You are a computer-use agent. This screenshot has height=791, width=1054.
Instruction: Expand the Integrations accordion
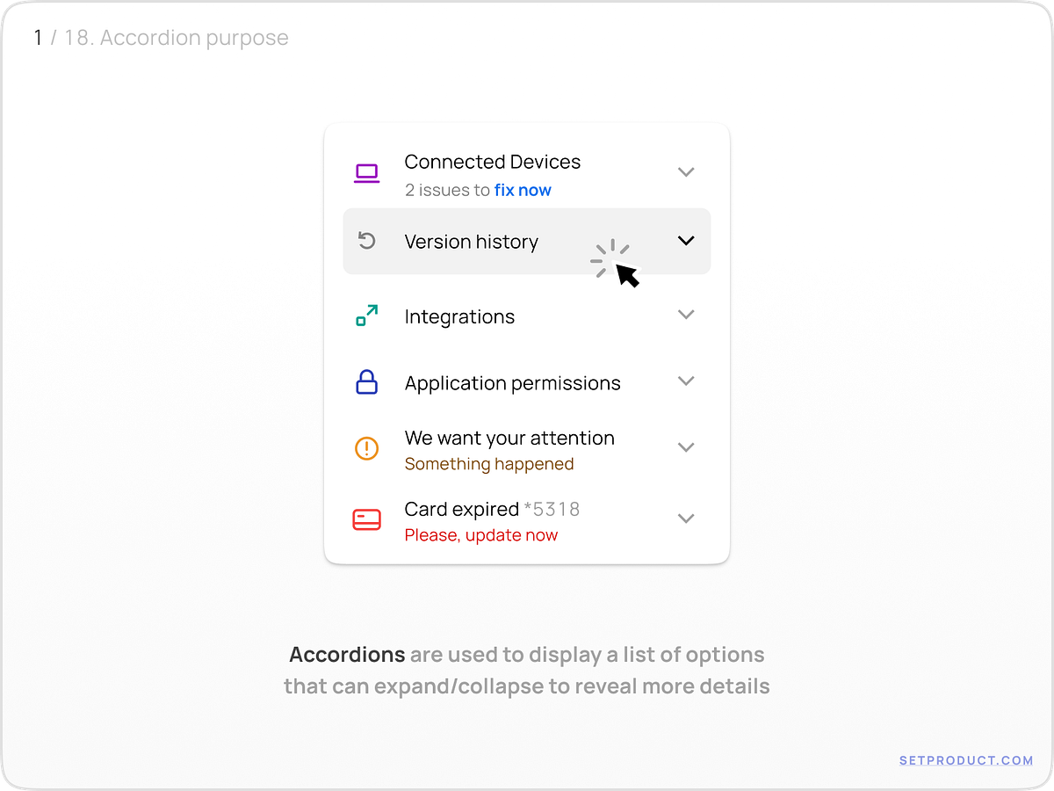(x=686, y=315)
